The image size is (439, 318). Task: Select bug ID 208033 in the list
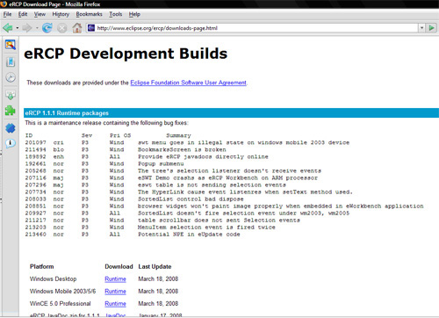coord(35,199)
